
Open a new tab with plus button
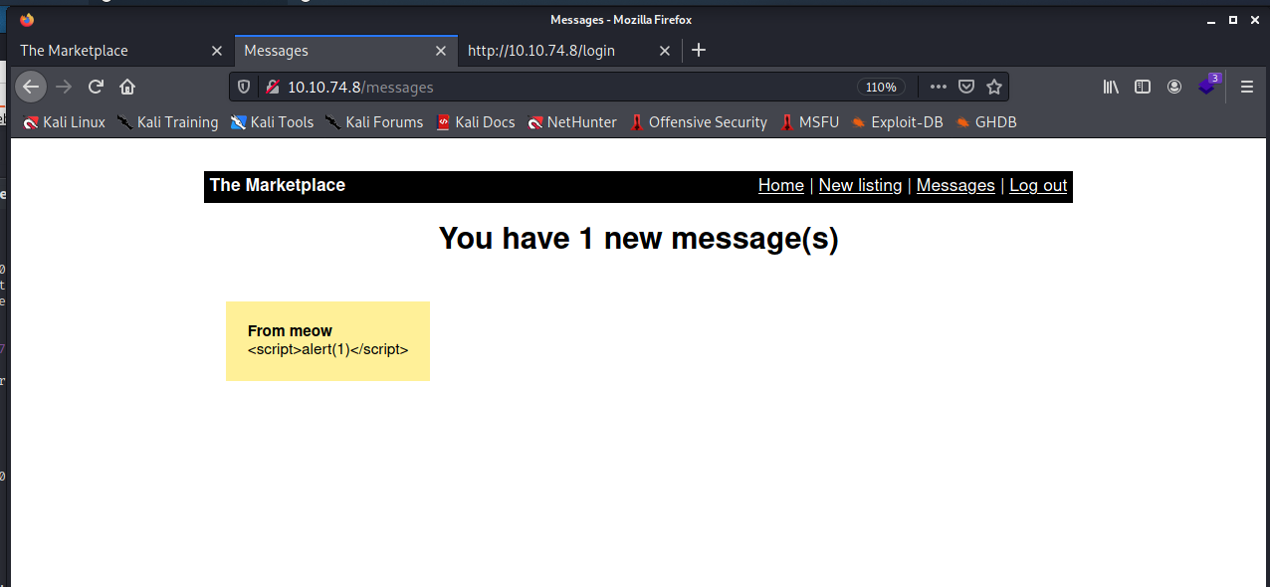point(699,50)
